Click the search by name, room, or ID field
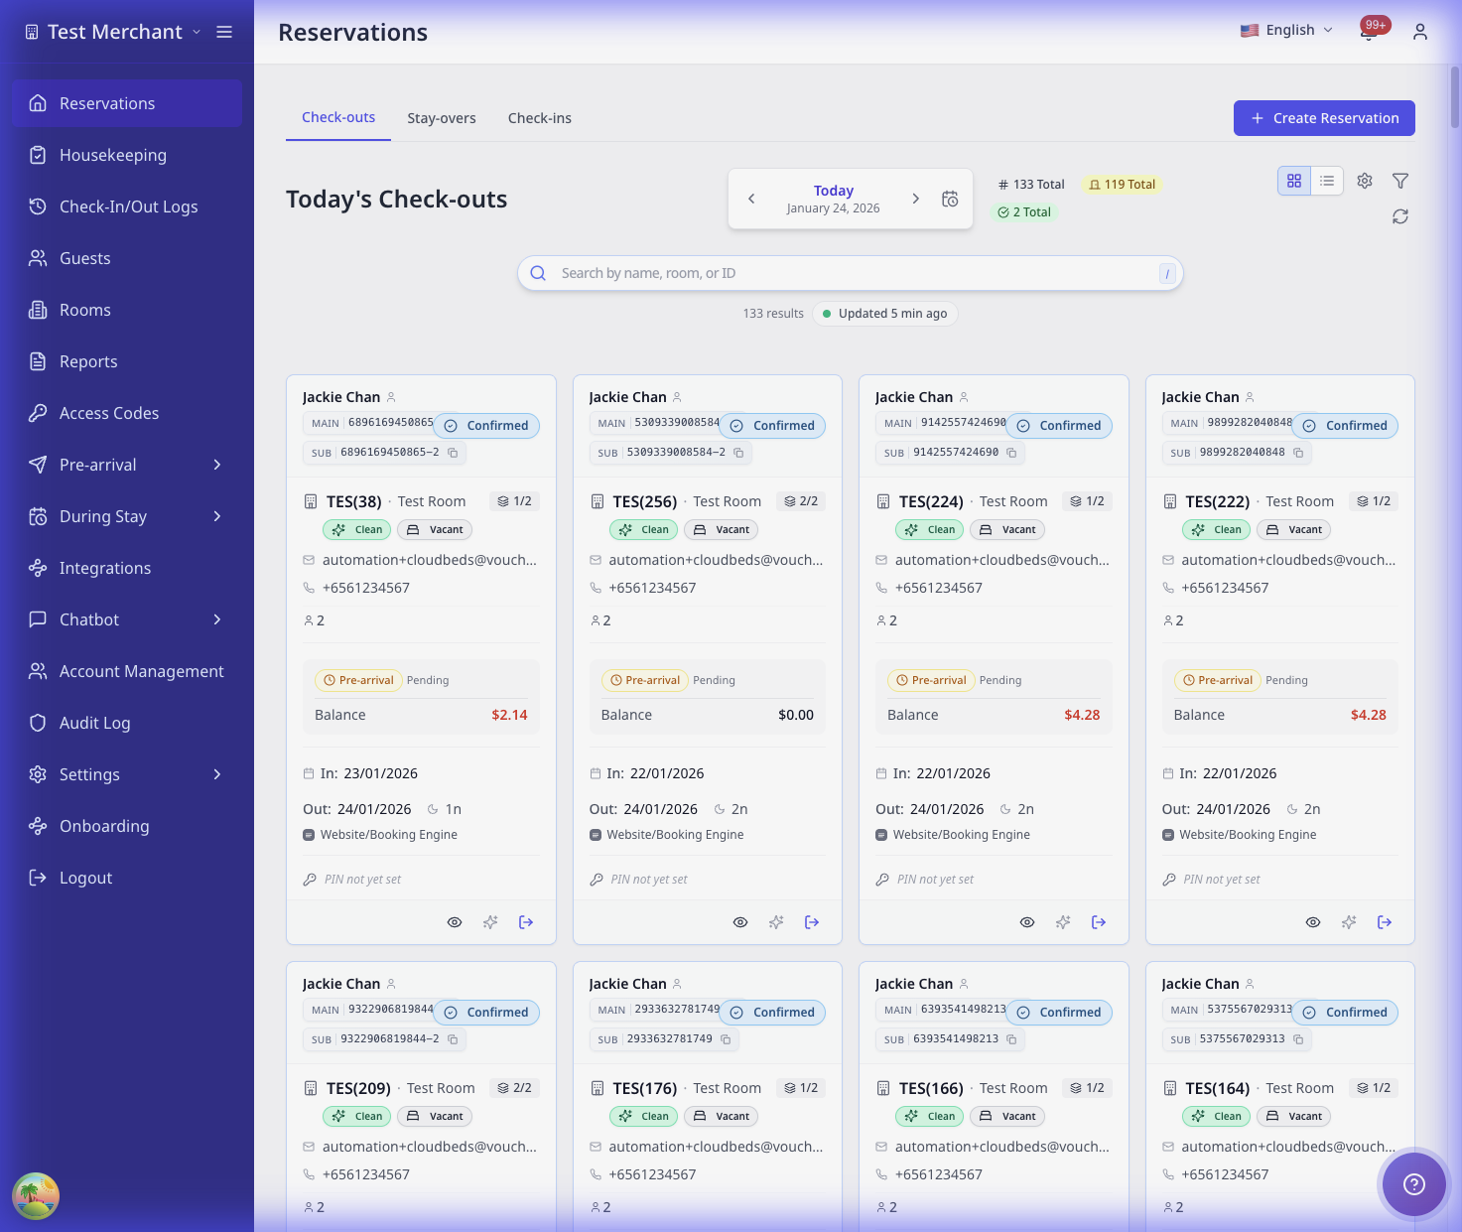 click(x=850, y=272)
